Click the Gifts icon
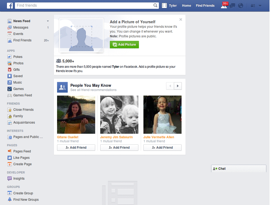The width and height of the screenshot is (273, 205). (x=10, y=70)
